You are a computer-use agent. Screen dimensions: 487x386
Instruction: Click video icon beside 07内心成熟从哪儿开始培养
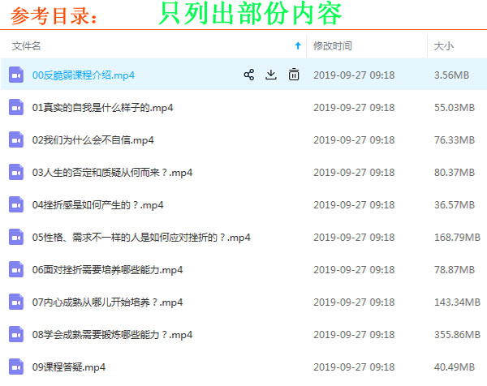(x=15, y=302)
